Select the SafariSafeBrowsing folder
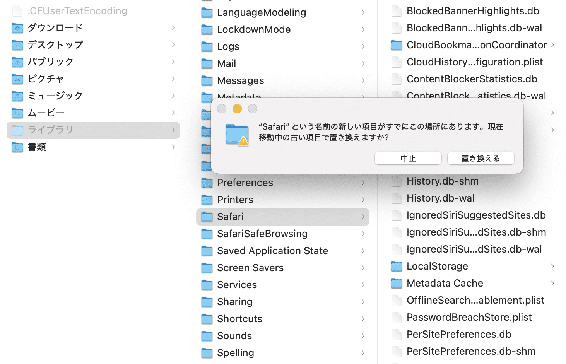 point(283,234)
